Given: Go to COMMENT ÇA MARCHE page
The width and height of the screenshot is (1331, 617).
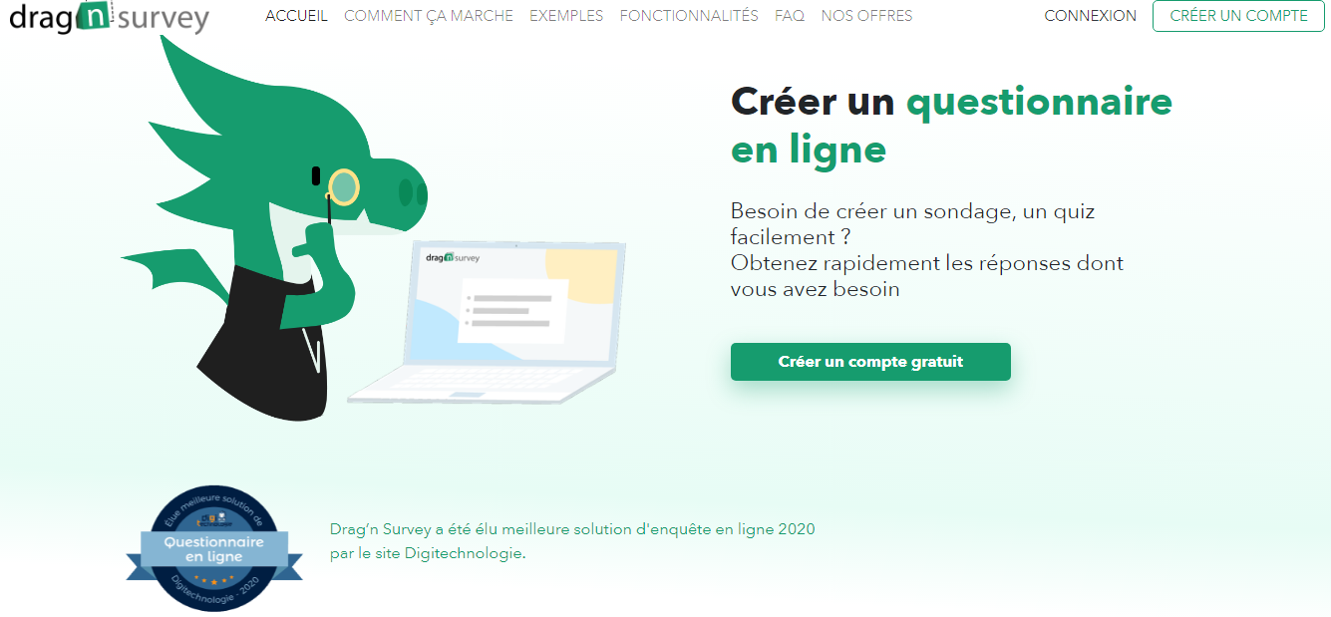Looking at the screenshot, I should pyautogui.click(x=429, y=16).
